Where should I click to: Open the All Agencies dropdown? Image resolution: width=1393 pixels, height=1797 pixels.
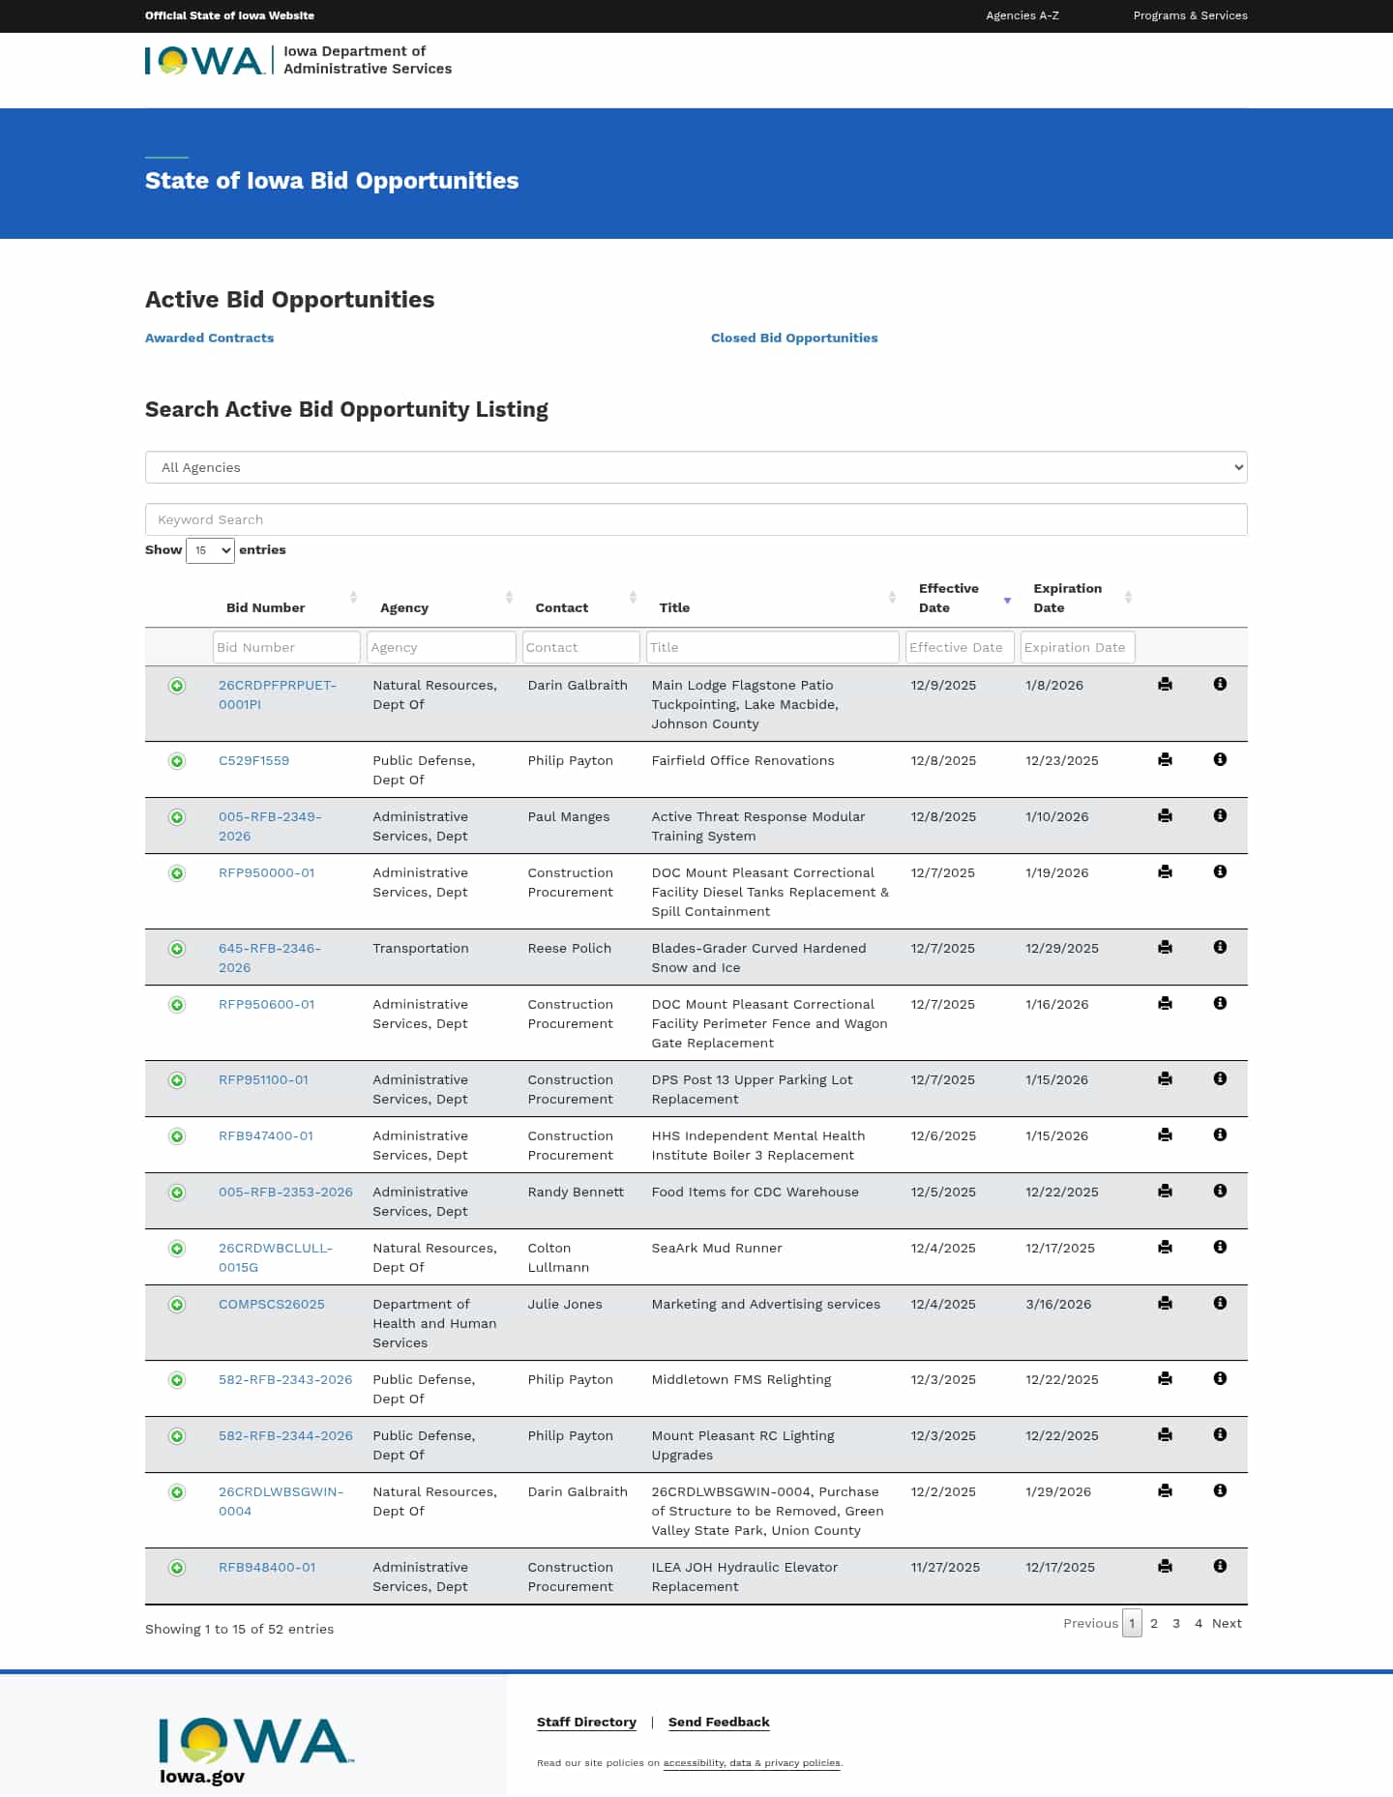click(x=696, y=467)
